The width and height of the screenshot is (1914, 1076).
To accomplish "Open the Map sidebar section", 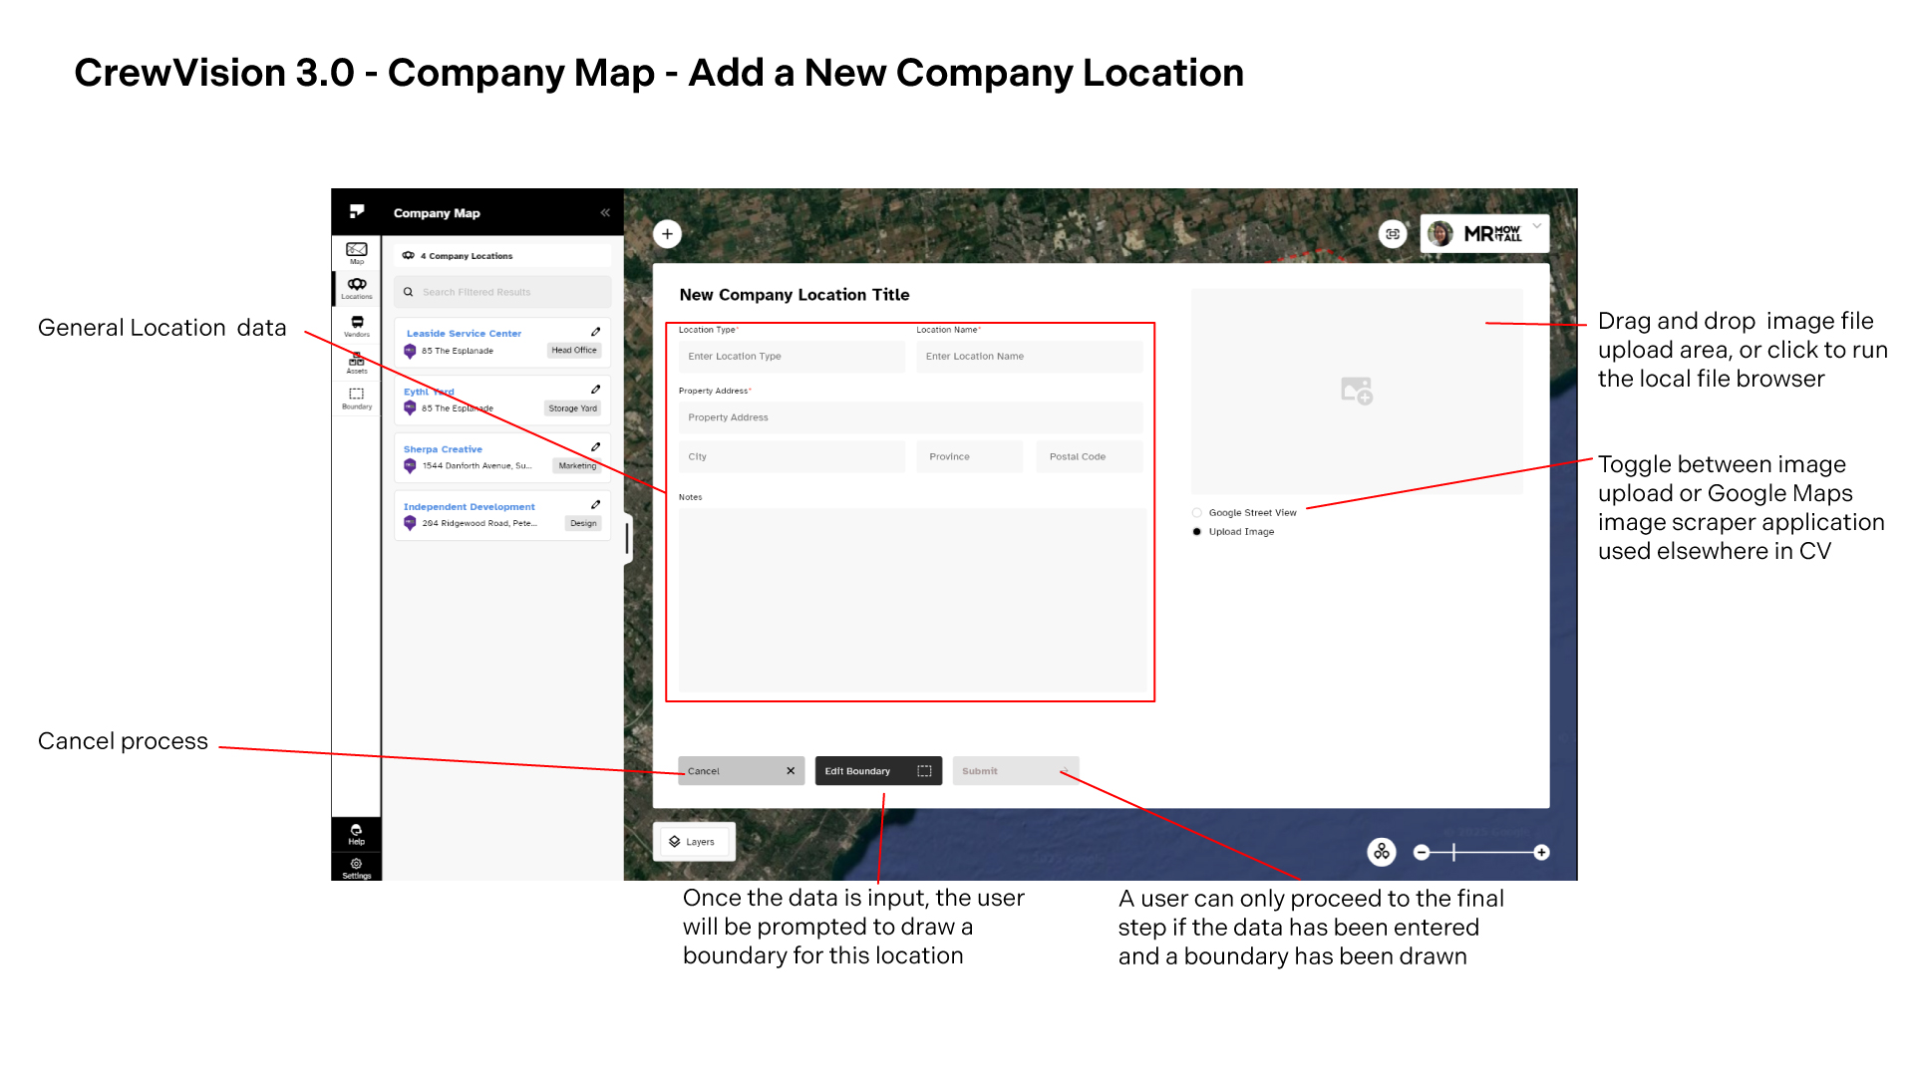I will 357,252.
